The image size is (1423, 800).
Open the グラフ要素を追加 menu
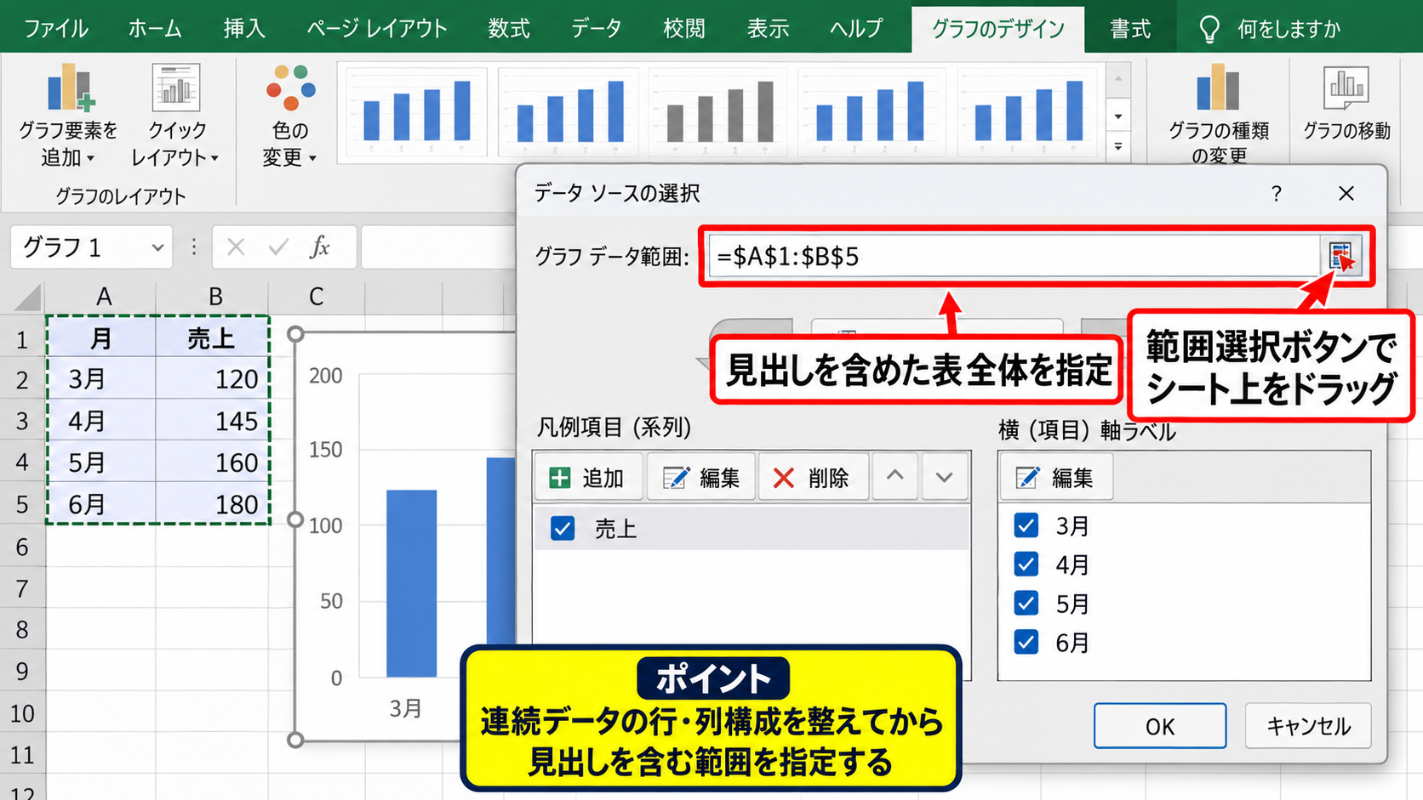68,115
